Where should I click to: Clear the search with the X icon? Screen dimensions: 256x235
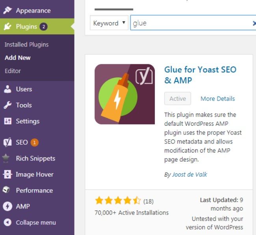(x=254, y=23)
